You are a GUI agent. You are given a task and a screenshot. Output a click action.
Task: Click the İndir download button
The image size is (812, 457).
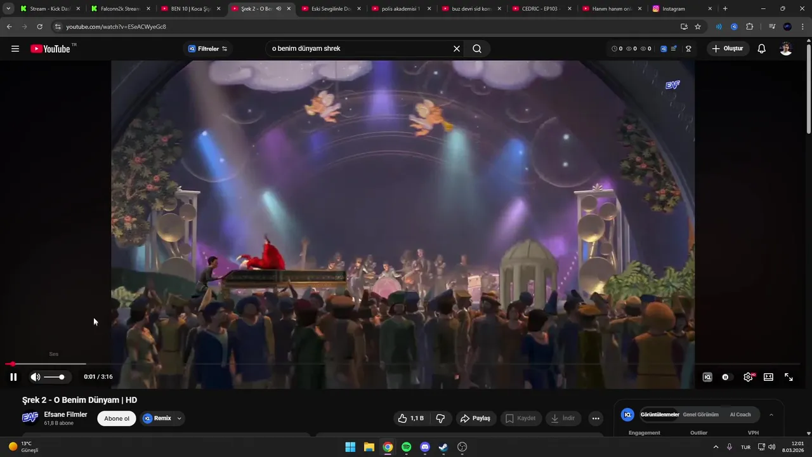click(x=563, y=418)
